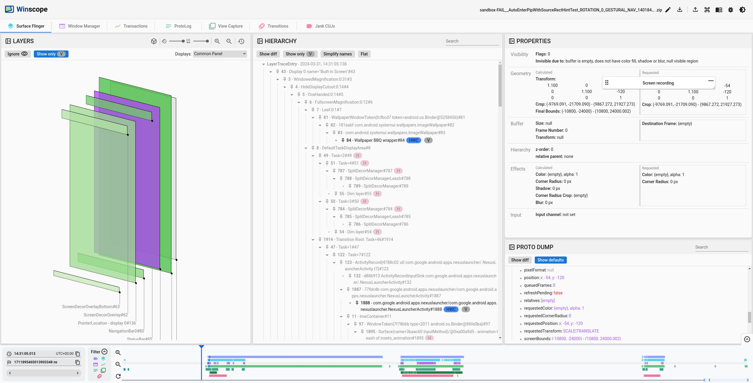Click the share/upload icon in title bar
Image resolution: width=753 pixels, height=383 pixels.
coord(695,9)
